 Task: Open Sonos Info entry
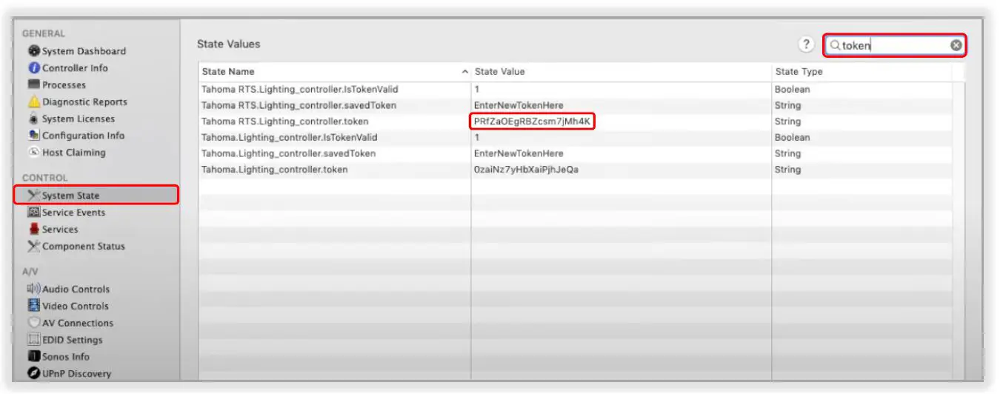(x=66, y=357)
